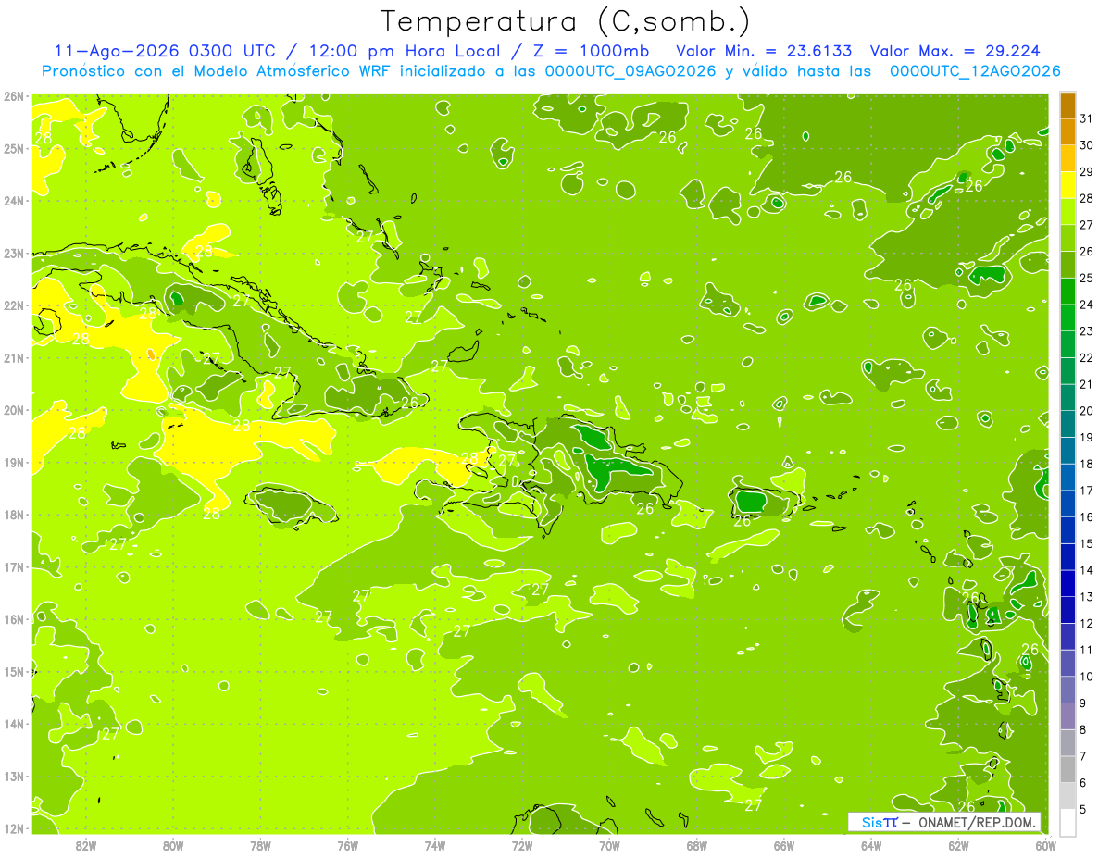
Task: Click the 60W longitude axis label
Action: coord(1046,846)
